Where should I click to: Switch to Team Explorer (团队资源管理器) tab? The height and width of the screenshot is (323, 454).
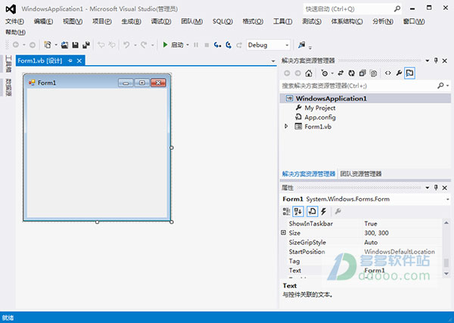pos(361,174)
